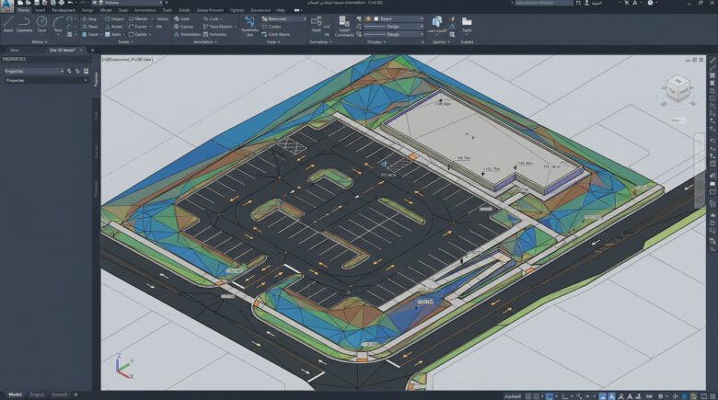This screenshot has width=718, height=400.
Task: Open the application menu A logo
Action: [x=6, y=4]
